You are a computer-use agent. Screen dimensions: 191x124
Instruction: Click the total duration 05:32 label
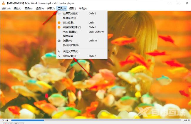pyautogui.click(x=187, y=120)
